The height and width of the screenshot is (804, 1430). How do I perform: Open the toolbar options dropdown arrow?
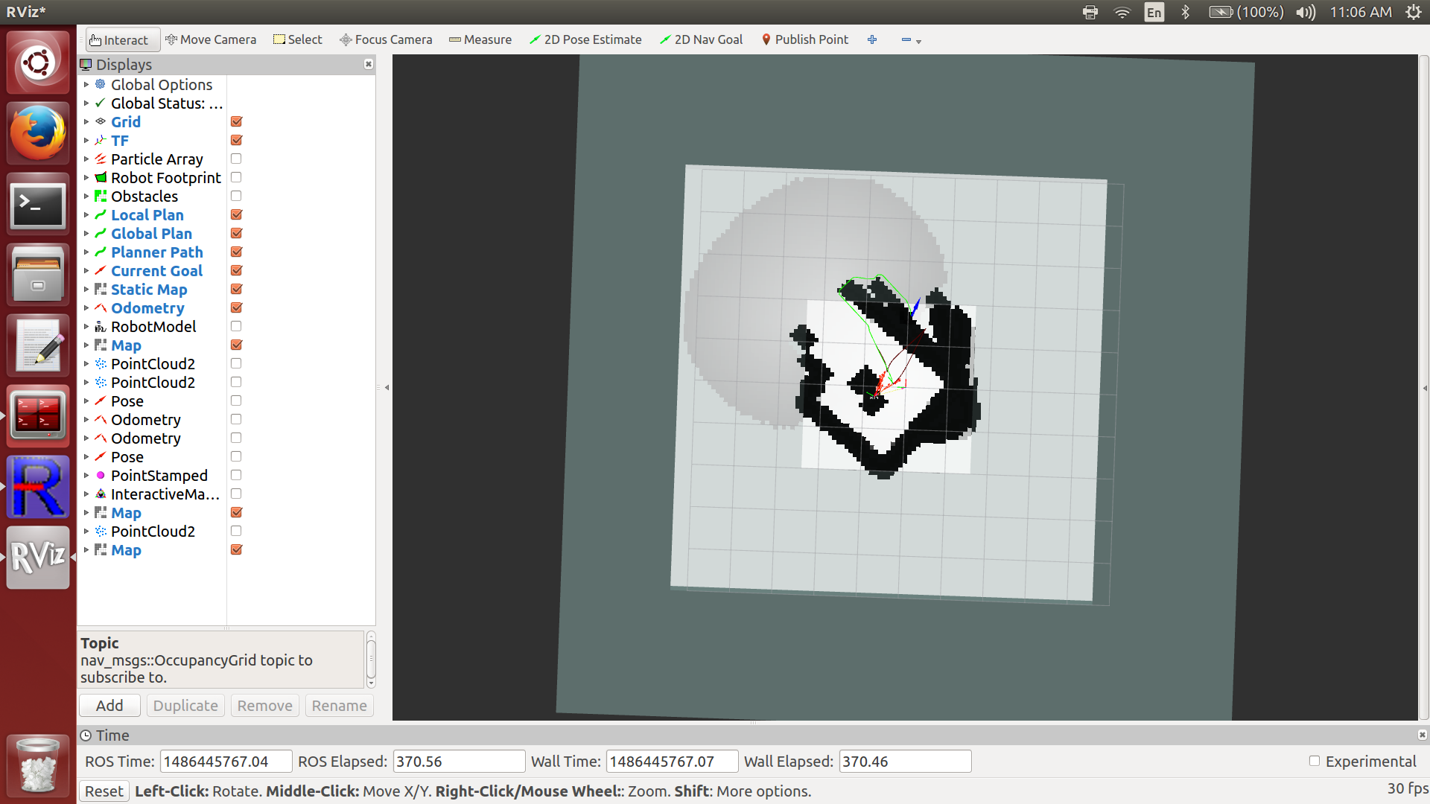coord(918,42)
